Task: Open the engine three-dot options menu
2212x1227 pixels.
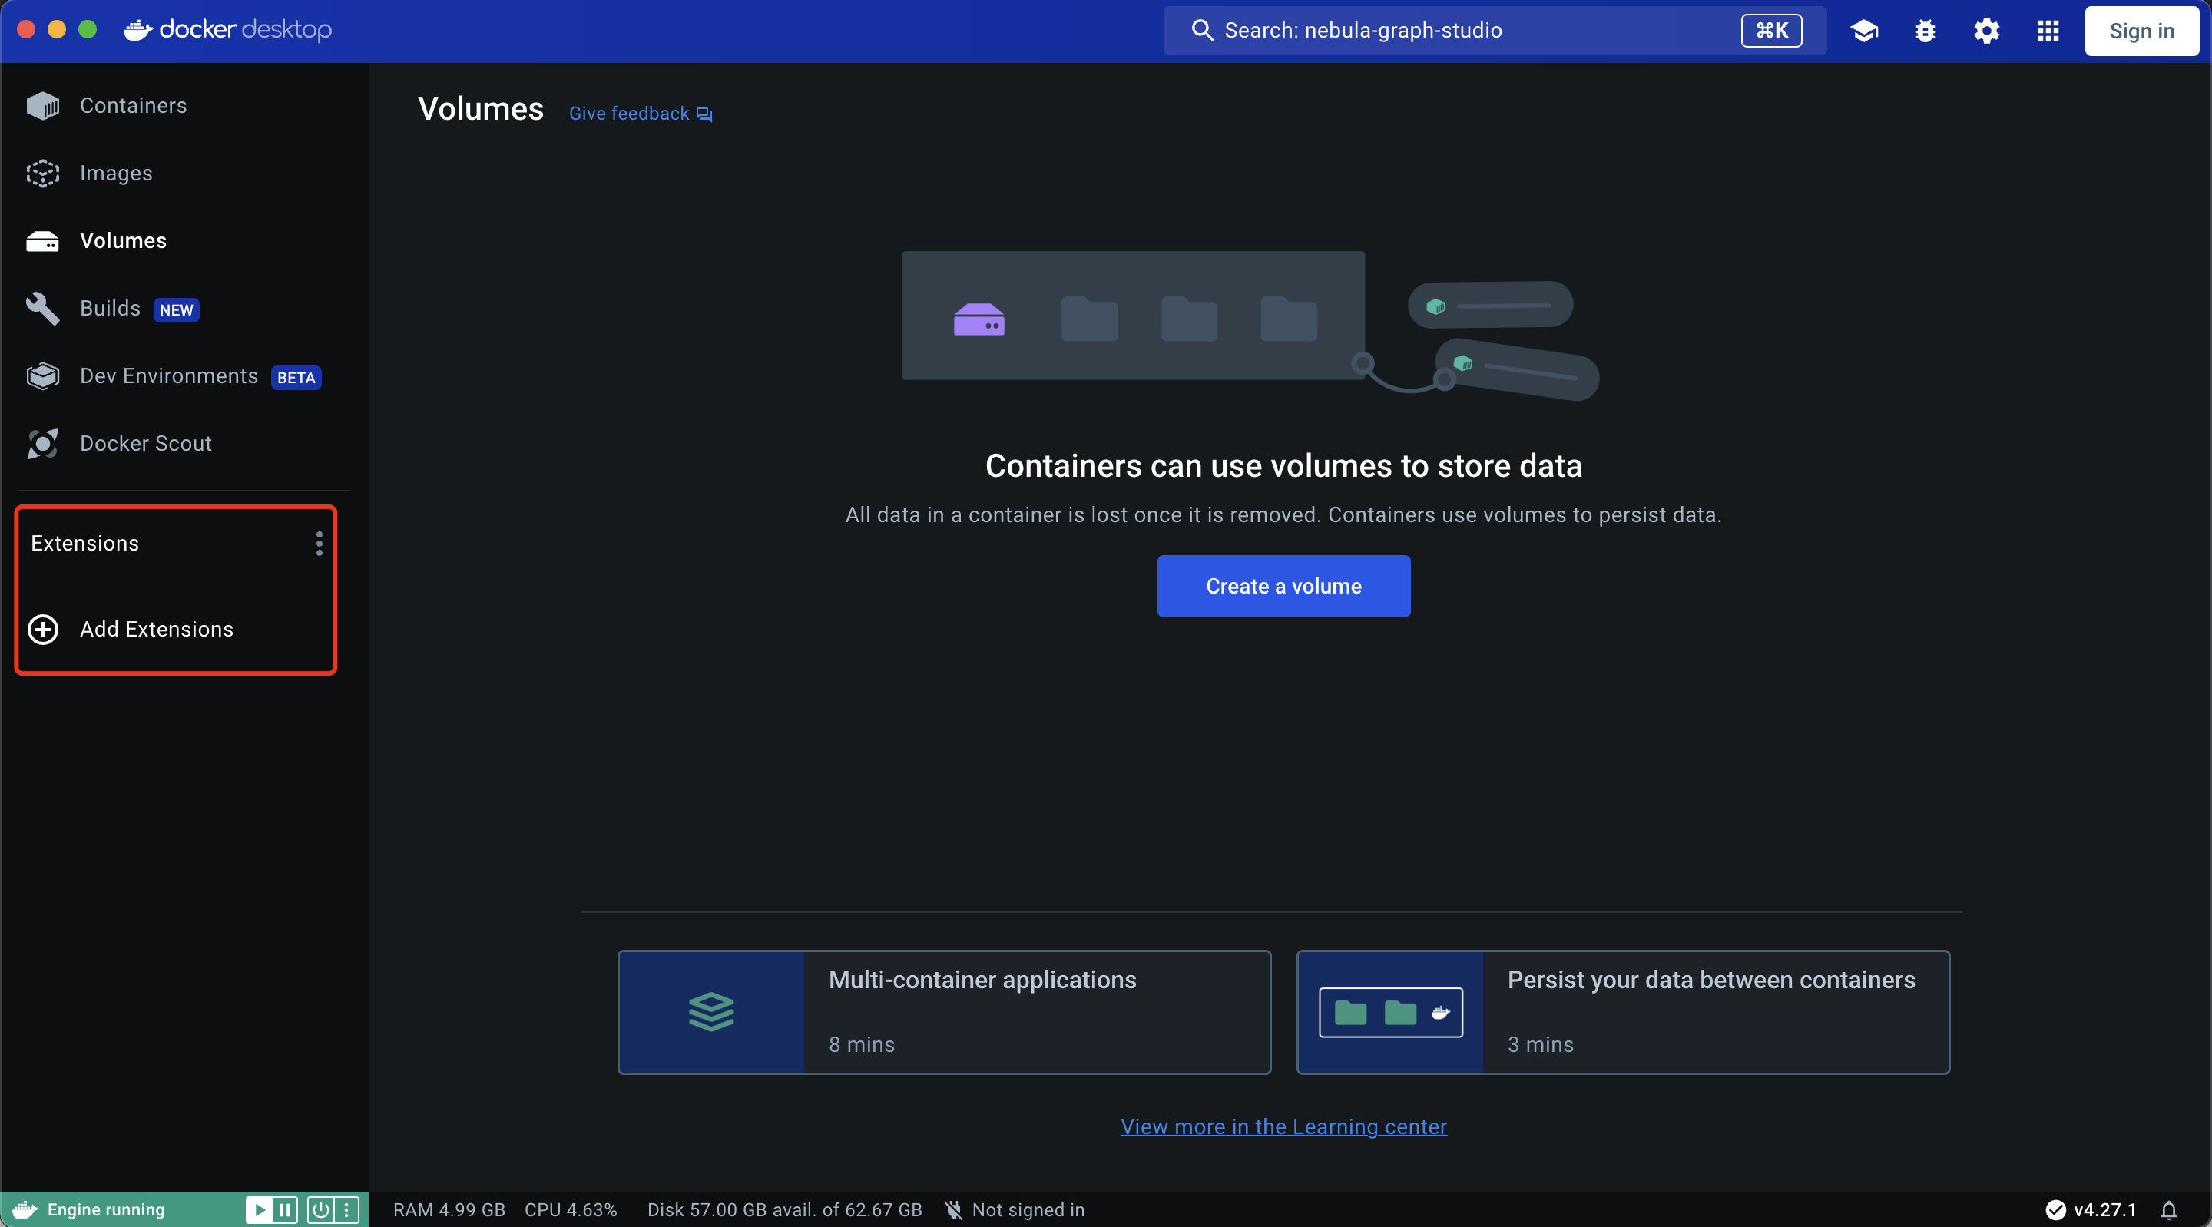Action: pos(348,1209)
